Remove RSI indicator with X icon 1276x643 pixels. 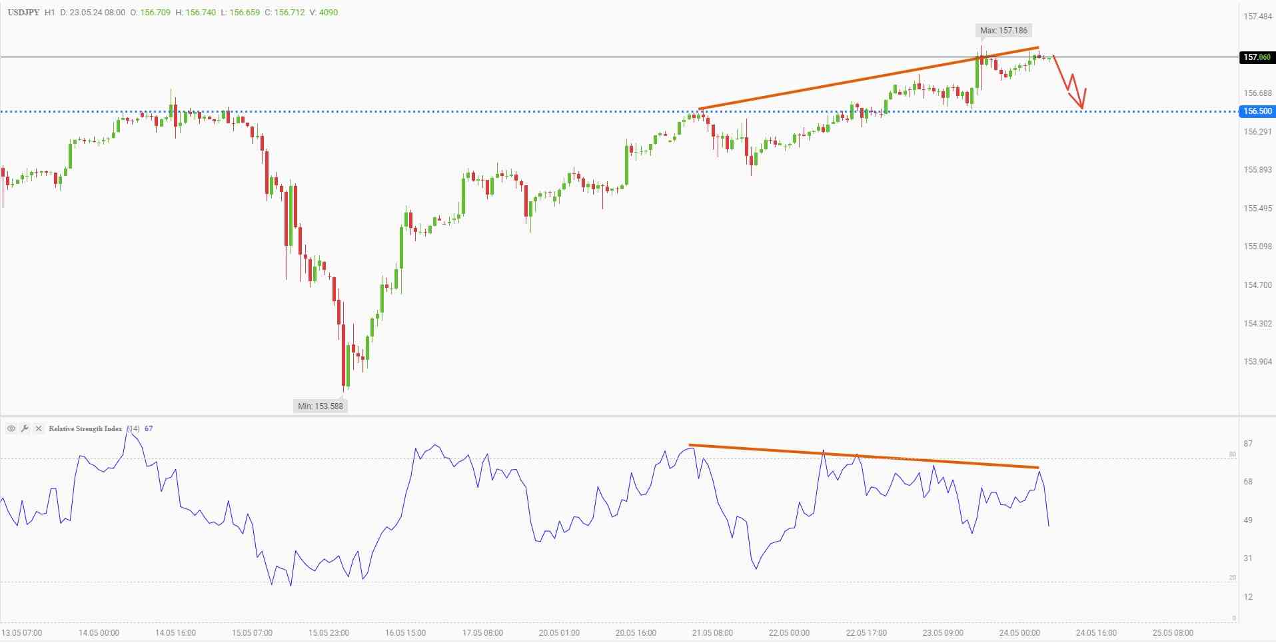[x=38, y=428]
